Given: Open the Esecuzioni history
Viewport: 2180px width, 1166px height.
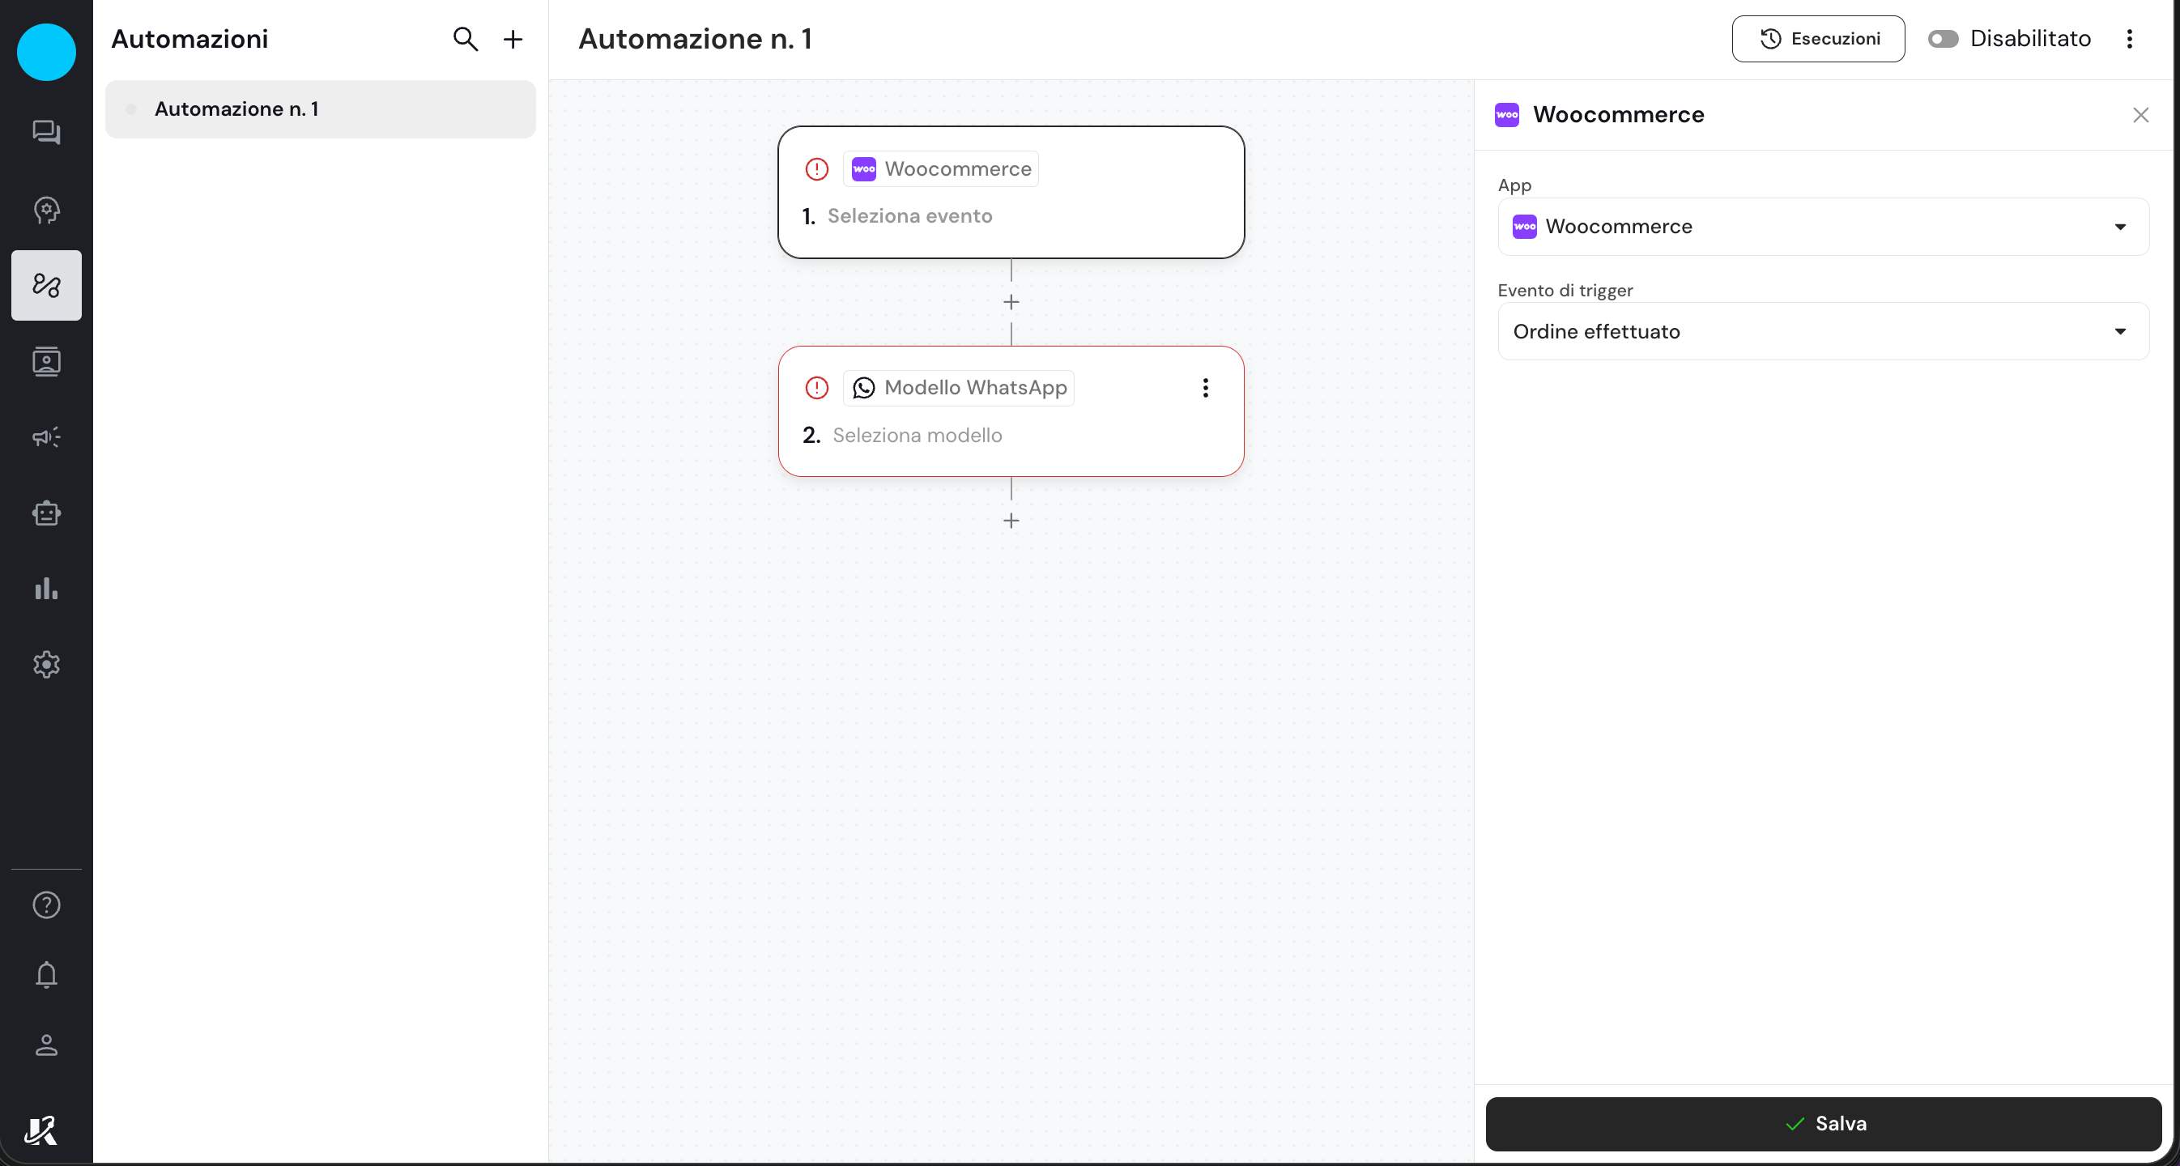Looking at the screenshot, I should pos(1819,39).
